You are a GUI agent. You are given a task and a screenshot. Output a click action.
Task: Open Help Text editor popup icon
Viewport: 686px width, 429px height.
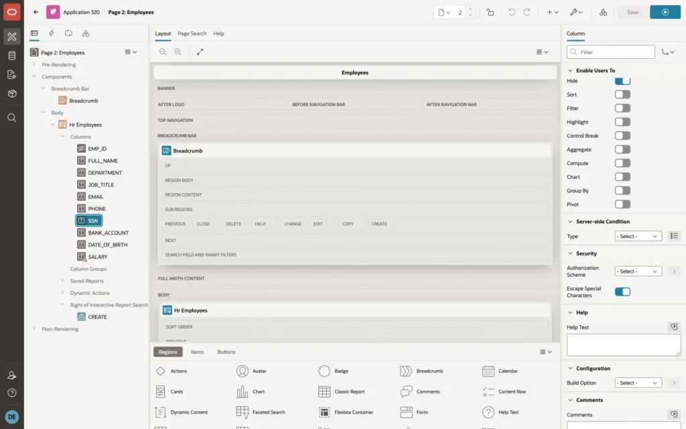[674, 327]
